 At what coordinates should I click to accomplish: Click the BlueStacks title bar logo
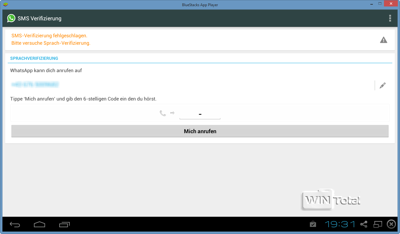tap(5, 5)
